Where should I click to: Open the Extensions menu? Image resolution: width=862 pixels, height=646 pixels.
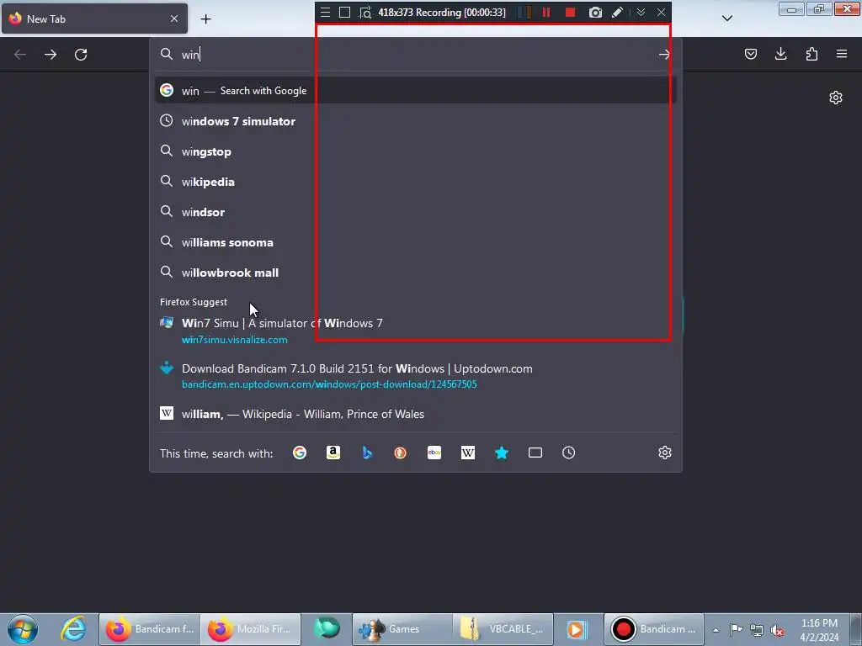click(811, 54)
